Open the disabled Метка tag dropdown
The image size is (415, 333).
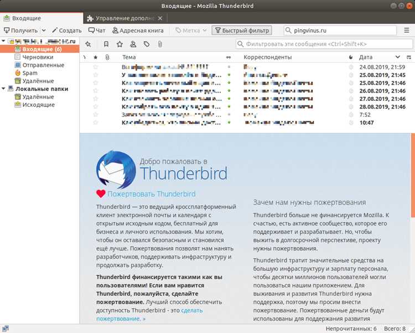(x=191, y=30)
